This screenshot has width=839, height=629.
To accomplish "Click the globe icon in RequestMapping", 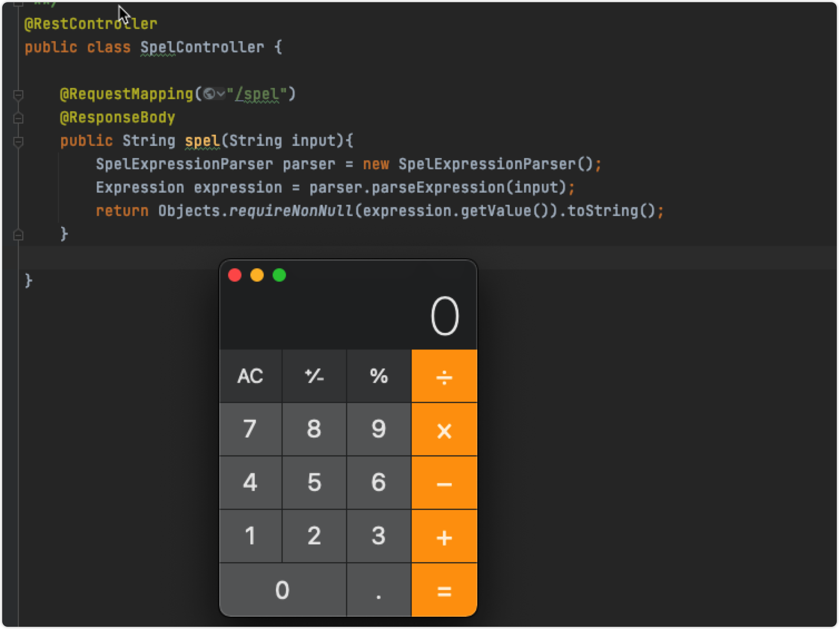I will click(209, 94).
